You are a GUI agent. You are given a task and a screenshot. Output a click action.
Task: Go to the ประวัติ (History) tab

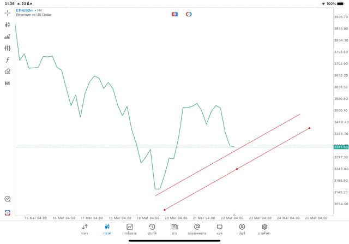[x=152, y=229]
